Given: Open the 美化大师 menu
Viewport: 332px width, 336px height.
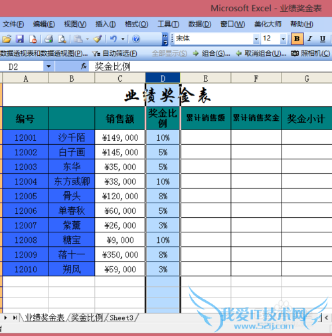Looking at the screenshot, I should click(268, 24).
